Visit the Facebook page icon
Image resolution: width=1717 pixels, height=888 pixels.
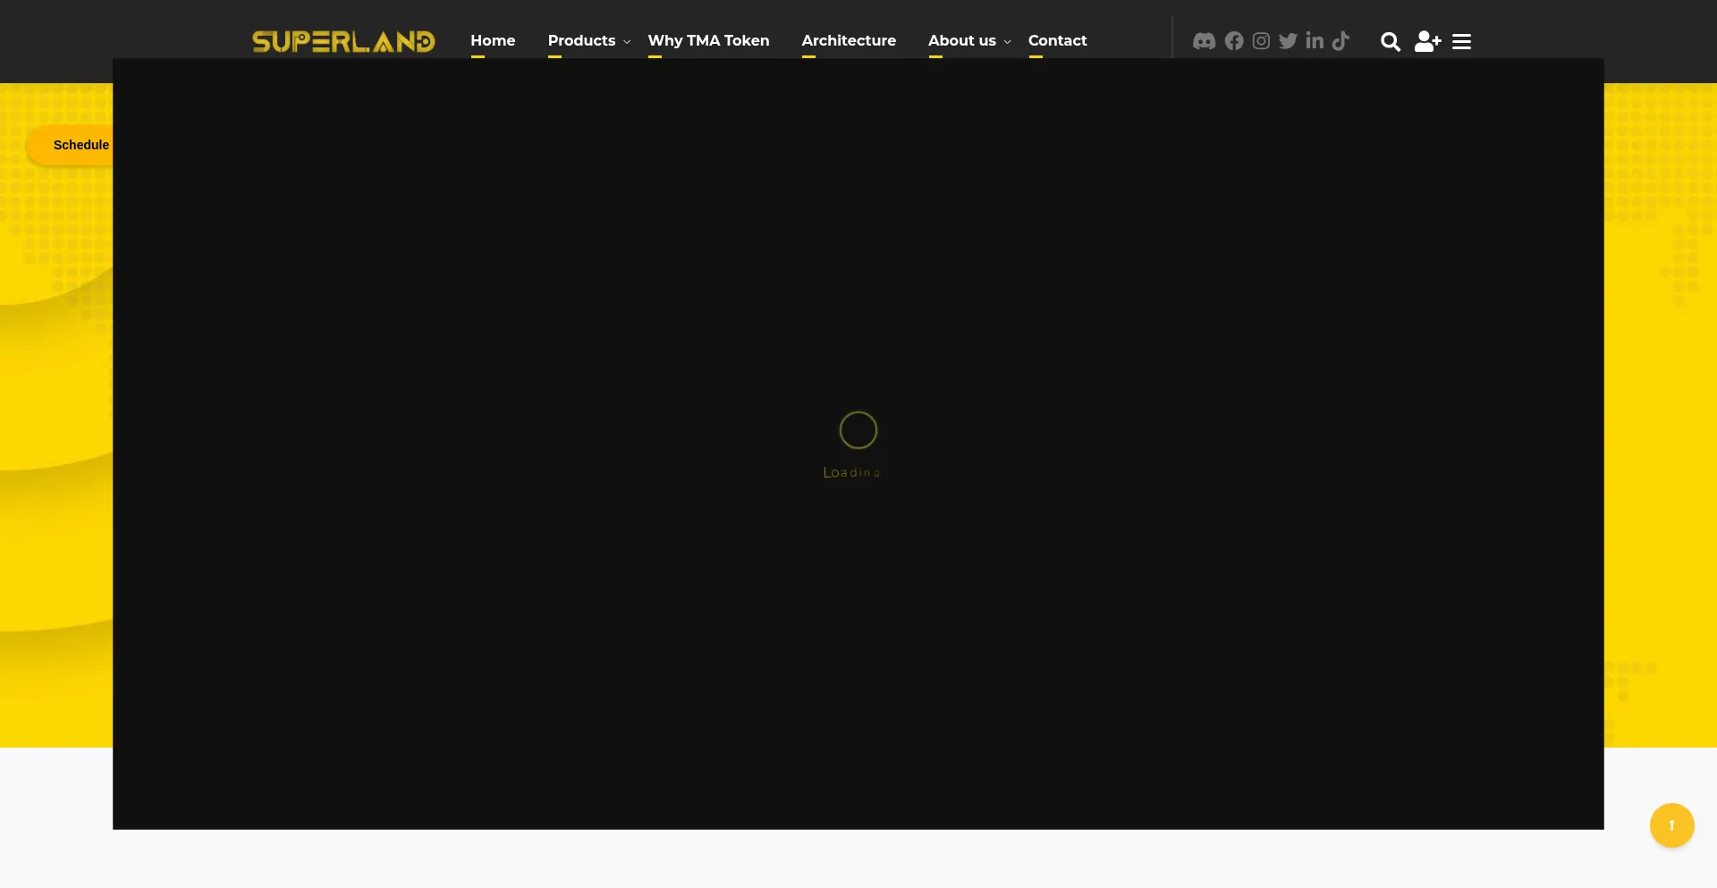[x=1234, y=41]
